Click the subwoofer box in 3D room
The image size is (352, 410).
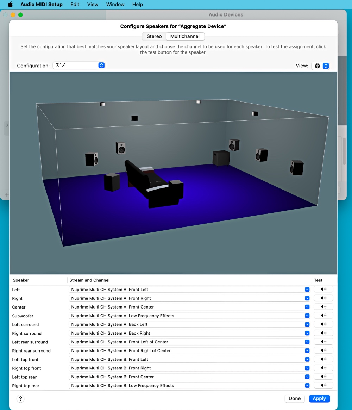click(x=221, y=158)
